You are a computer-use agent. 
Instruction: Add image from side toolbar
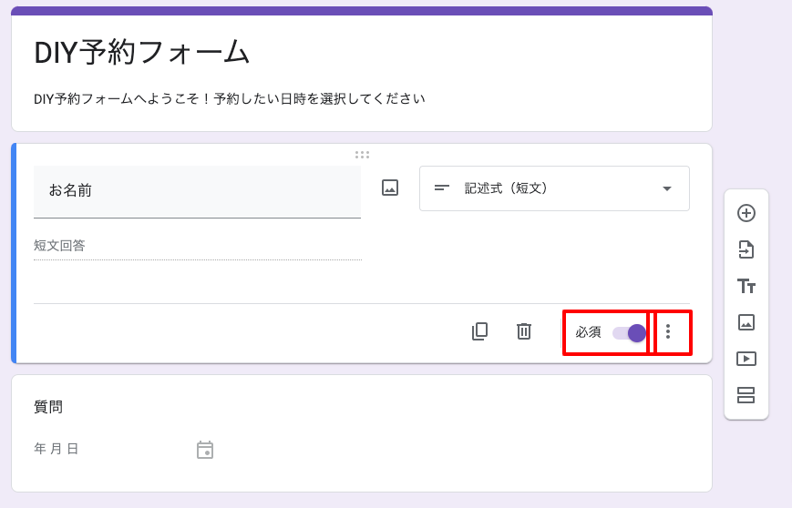[x=746, y=322]
